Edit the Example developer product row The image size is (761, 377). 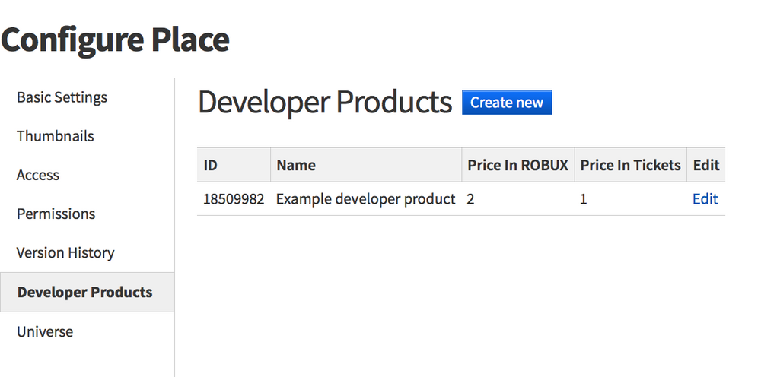coord(705,199)
